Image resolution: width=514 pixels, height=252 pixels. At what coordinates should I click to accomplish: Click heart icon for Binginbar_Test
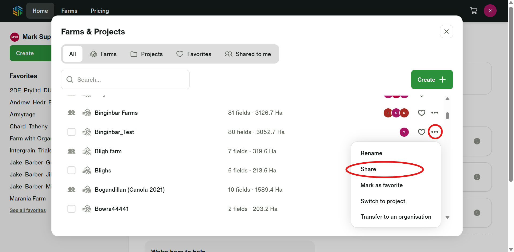click(x=421, y=132)
